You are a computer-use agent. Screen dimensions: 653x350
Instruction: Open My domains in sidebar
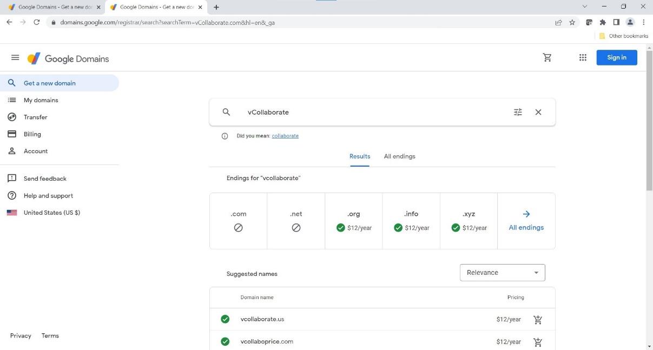pyautogui.click(x=60, y=100)
